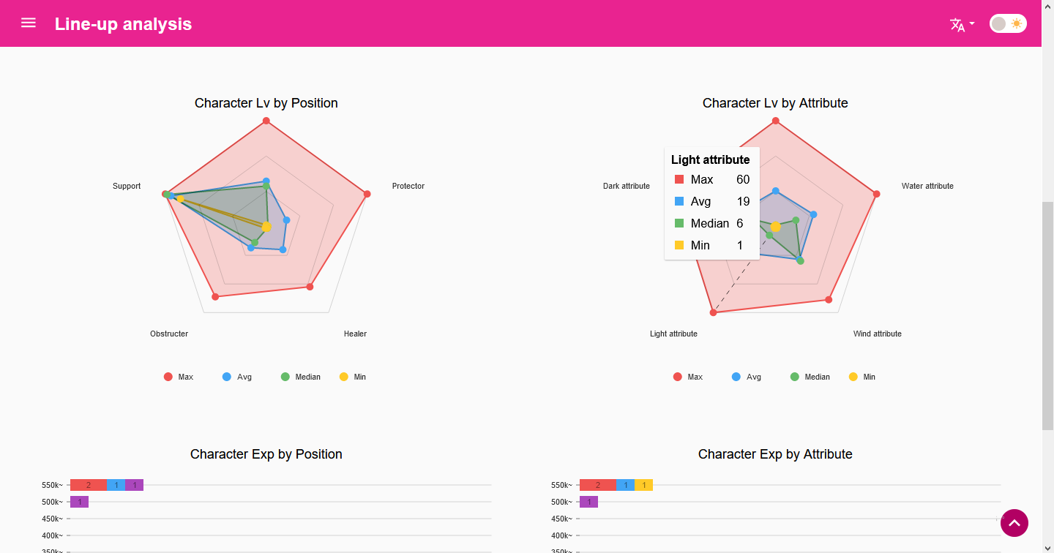
Task: Toggle Avg series in Position chart legend
Action: [237, 377]
